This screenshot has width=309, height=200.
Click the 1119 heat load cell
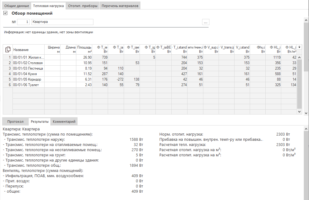(274, 57)
